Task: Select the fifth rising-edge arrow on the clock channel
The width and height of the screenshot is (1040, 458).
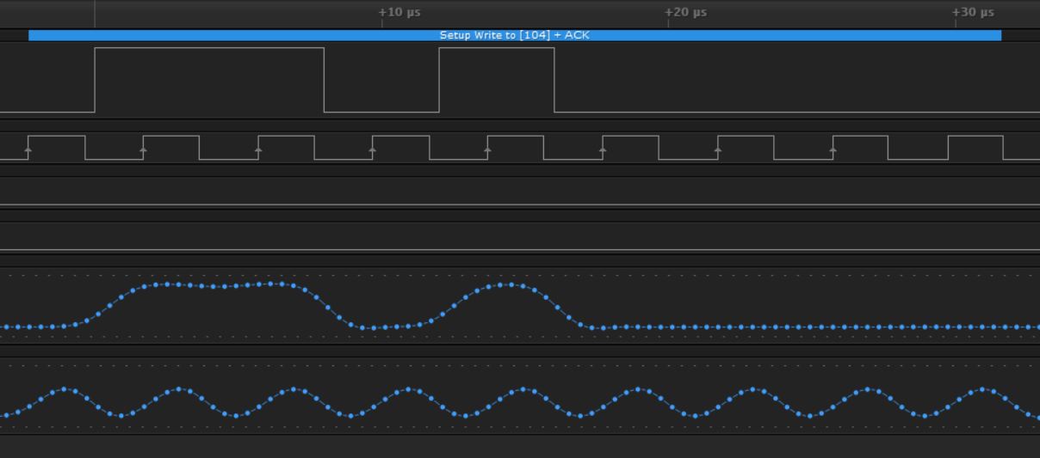Action: tap(487, 150)
